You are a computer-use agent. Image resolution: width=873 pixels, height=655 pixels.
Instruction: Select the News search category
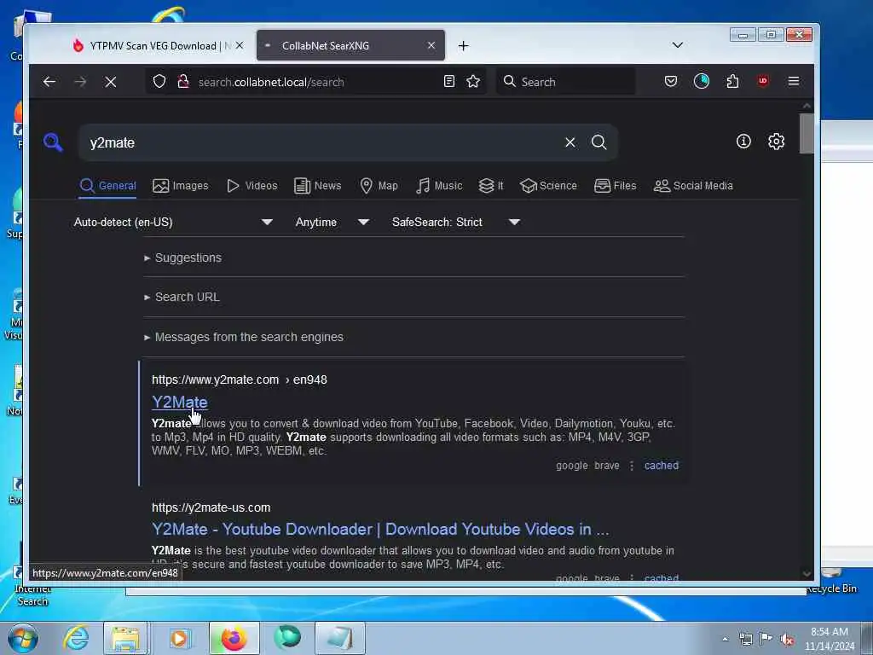pyautogui.click(x=317, y=185)
